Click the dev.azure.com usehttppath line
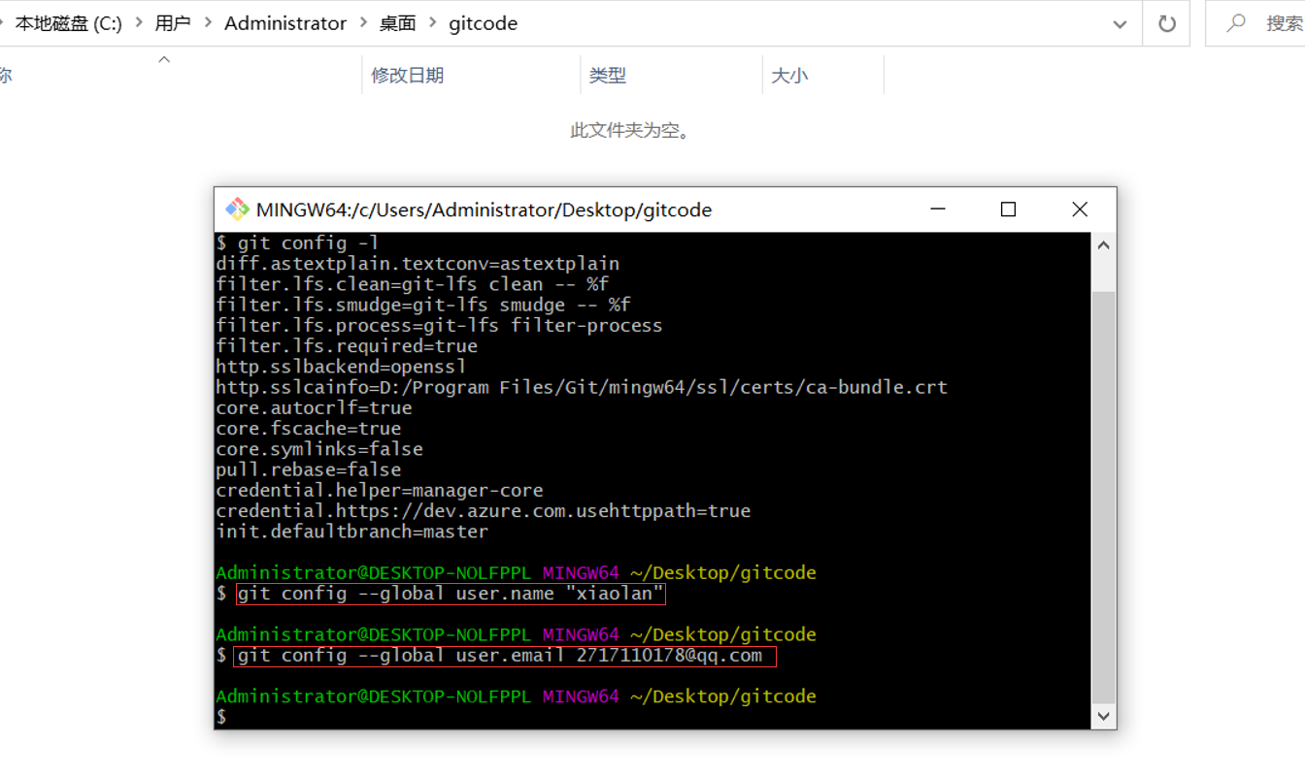The height and width of the screenshot is (776, 1305). pos(483,510)
